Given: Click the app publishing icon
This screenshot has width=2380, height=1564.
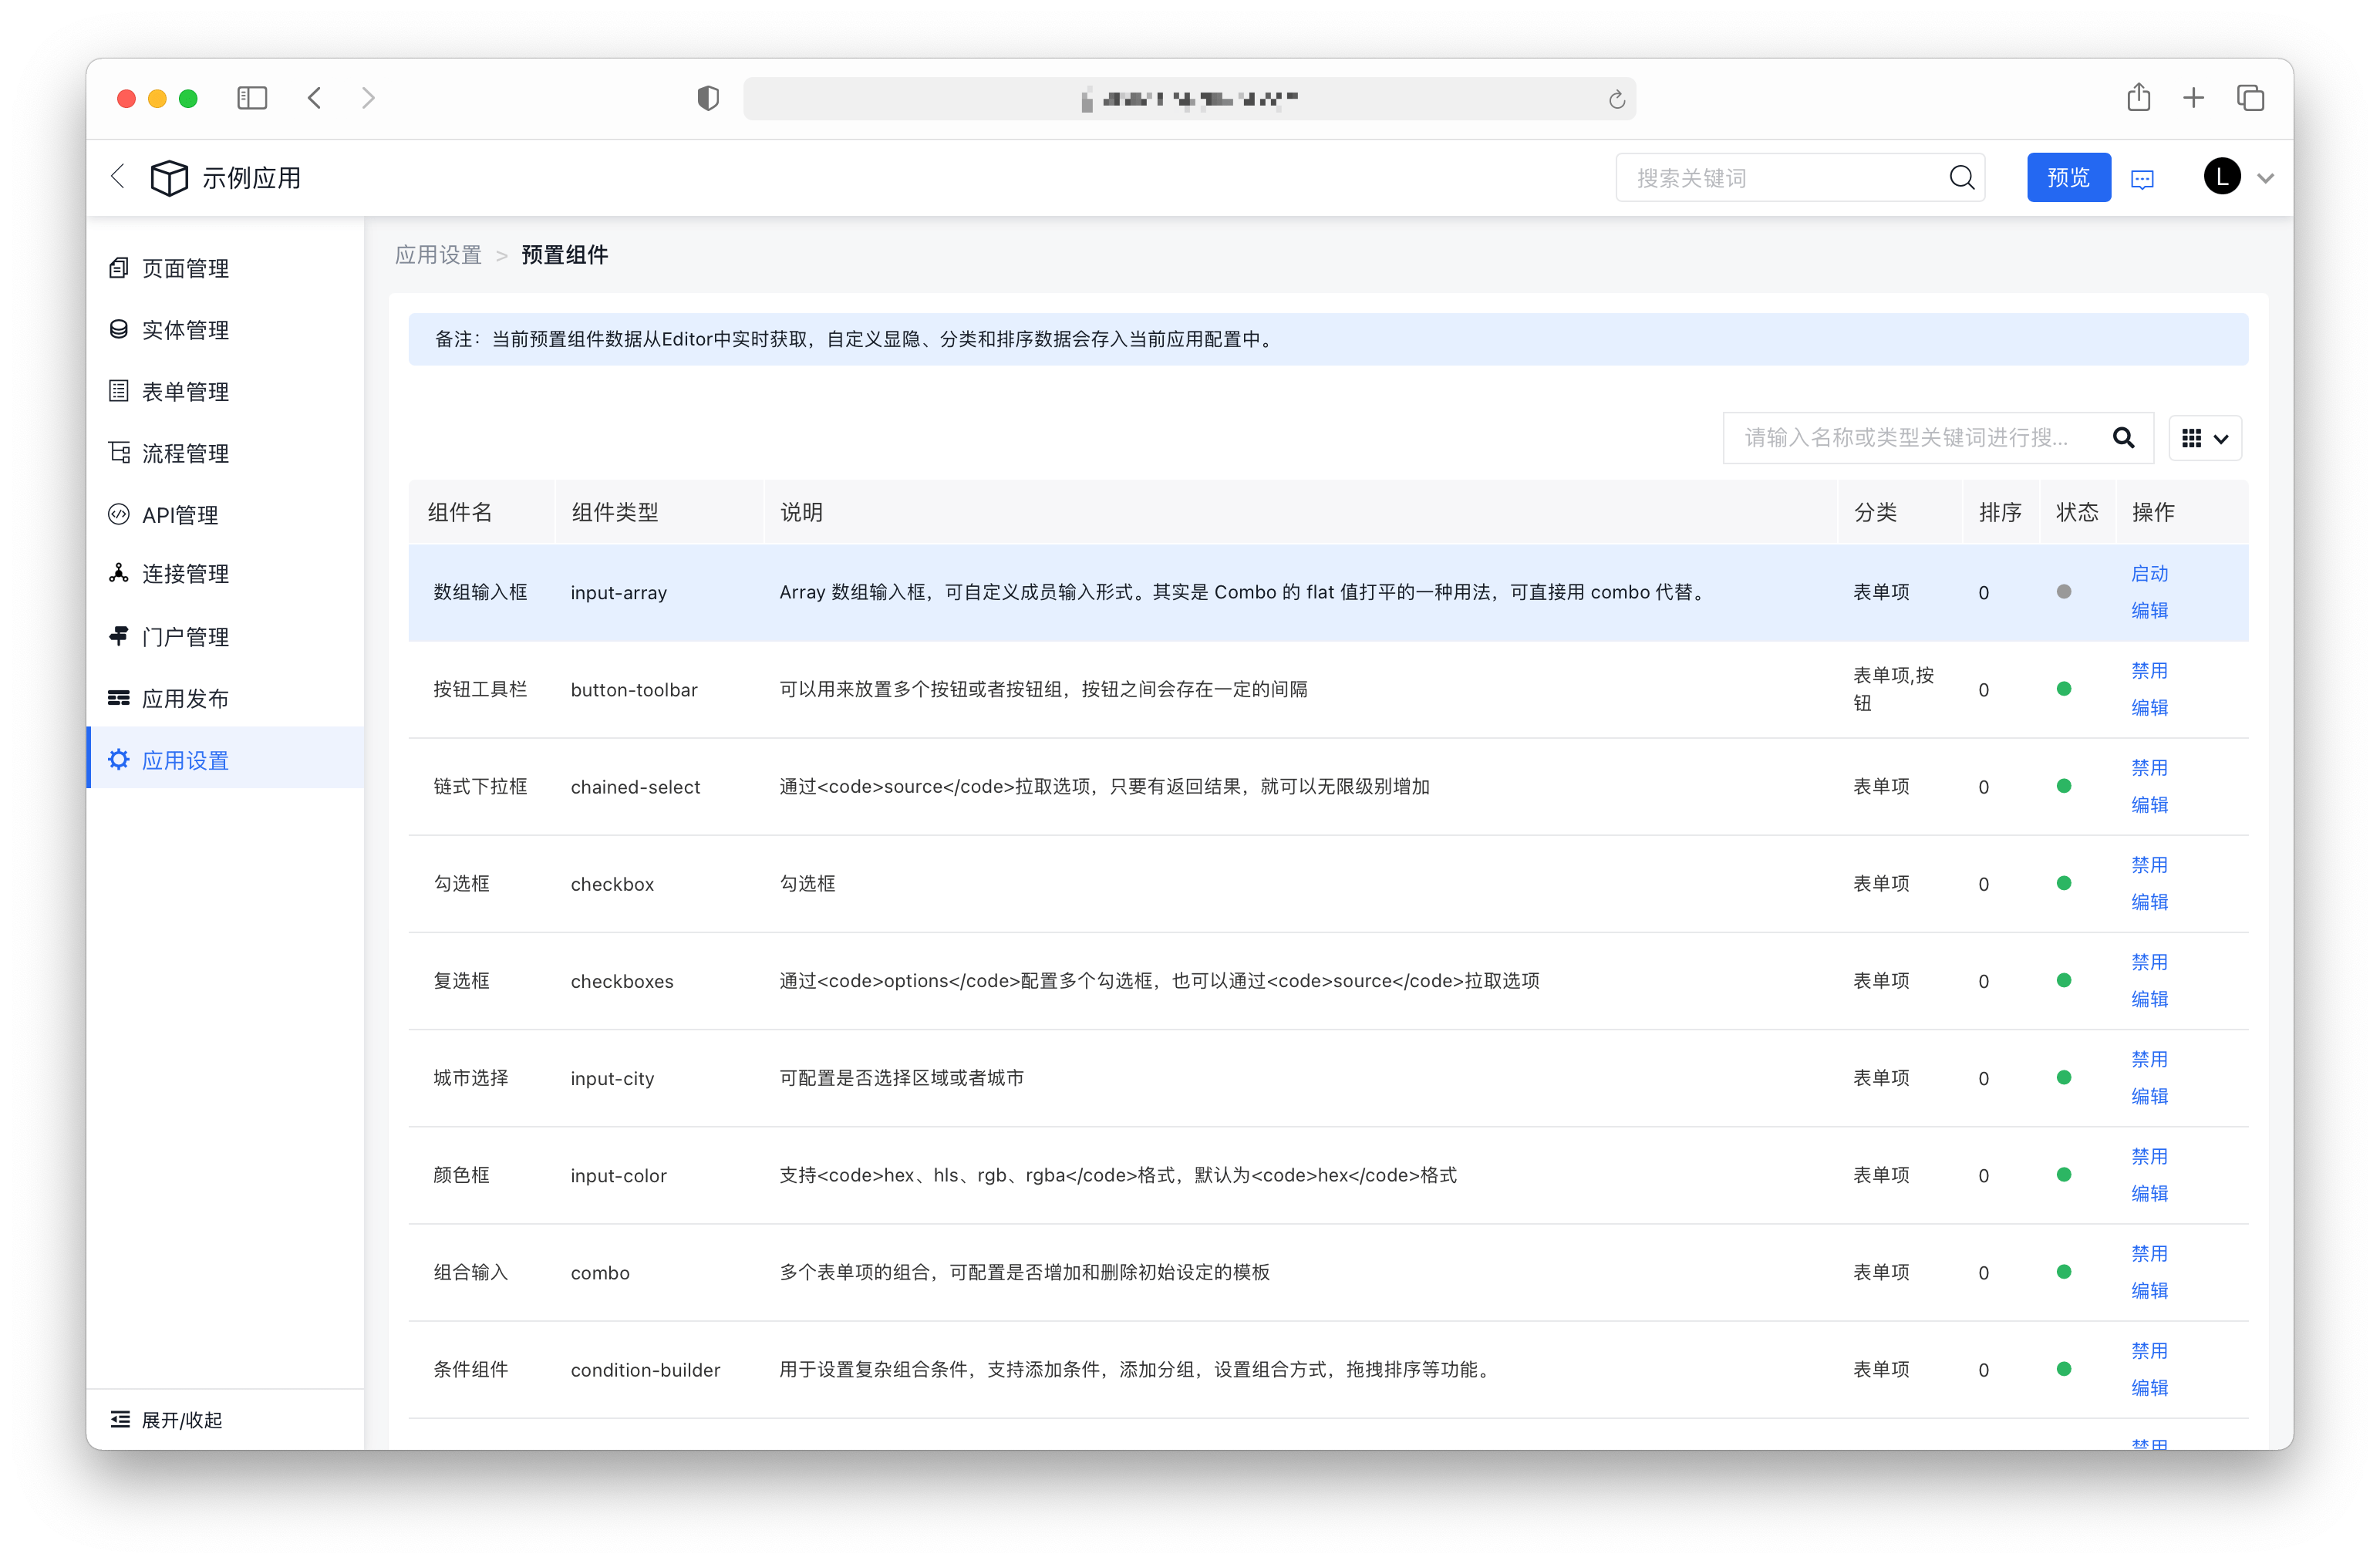Looking at the screenshot, I should [118, 698].
